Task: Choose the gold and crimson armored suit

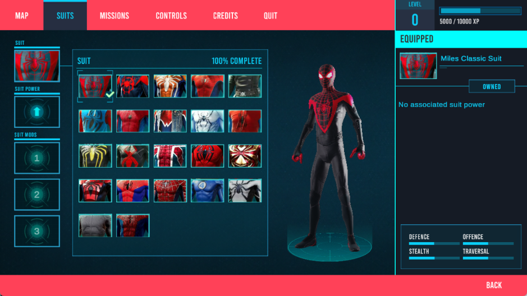Action: 245,156
